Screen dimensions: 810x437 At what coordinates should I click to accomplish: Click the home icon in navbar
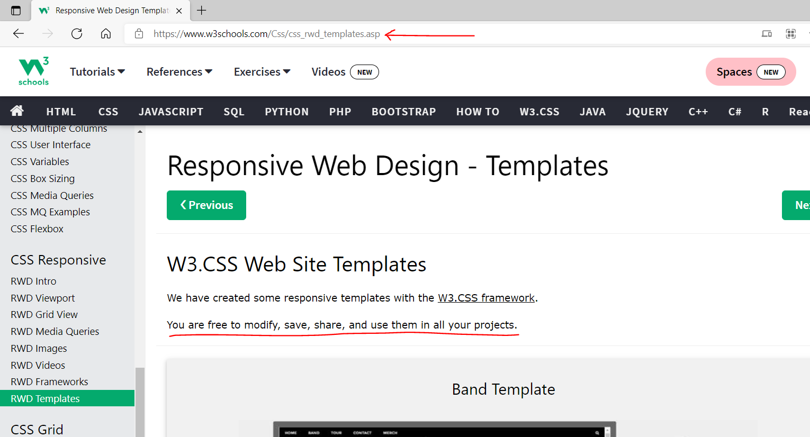tap(17, 111)
